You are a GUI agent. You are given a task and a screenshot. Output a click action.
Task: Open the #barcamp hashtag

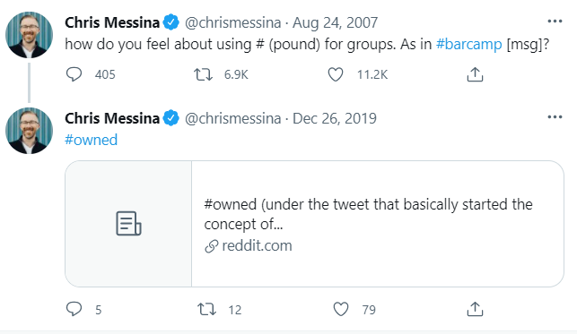click(468, 44)
